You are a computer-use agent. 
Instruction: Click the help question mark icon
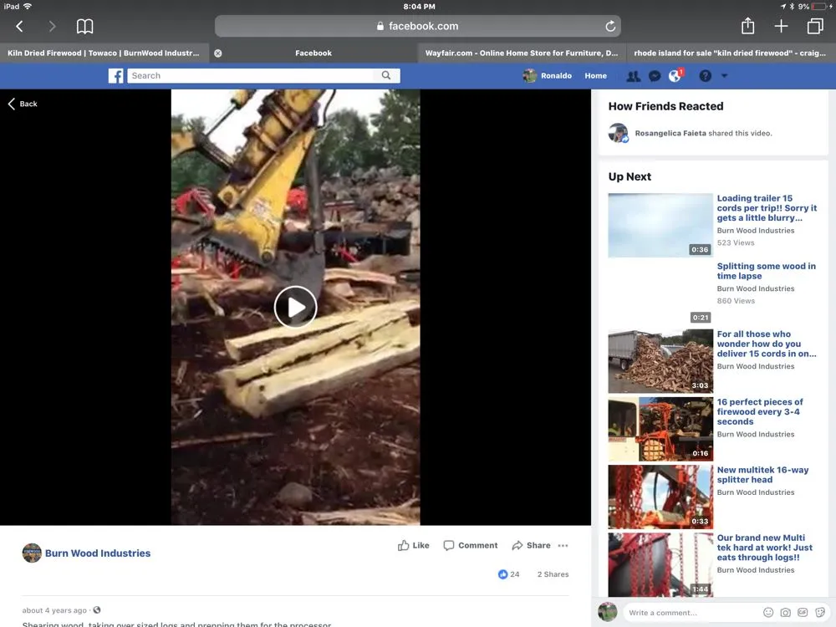click(x=705, y=76)
